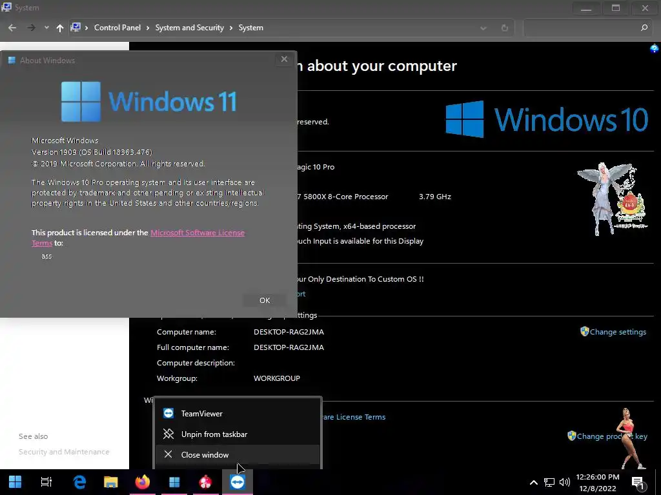
Task: Refresh the System control panel page
Action: tap(505, 28)
